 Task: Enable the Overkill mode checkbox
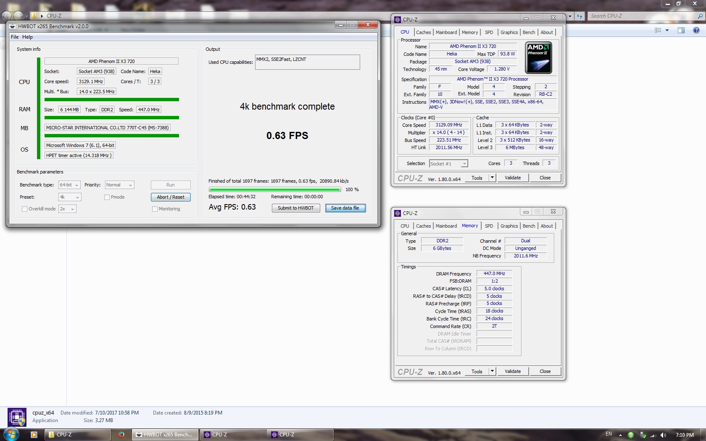point(24,209)
